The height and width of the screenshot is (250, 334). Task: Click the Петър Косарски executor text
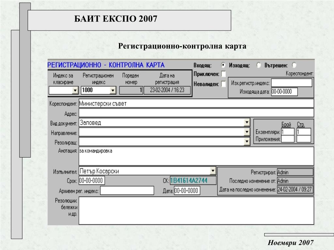point(99,171)
